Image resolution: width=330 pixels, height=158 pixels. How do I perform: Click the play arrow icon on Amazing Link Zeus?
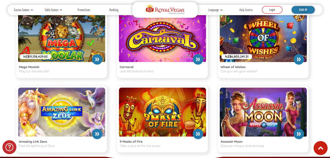click(97, 134)
